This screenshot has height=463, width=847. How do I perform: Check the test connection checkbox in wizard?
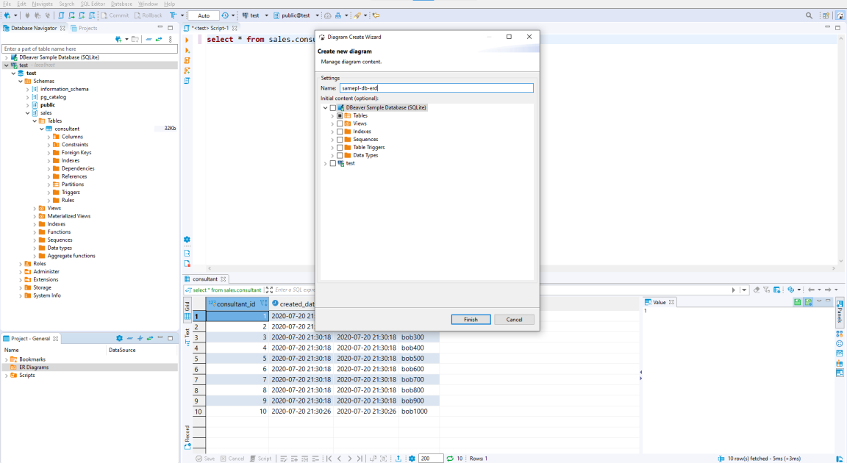333,163
